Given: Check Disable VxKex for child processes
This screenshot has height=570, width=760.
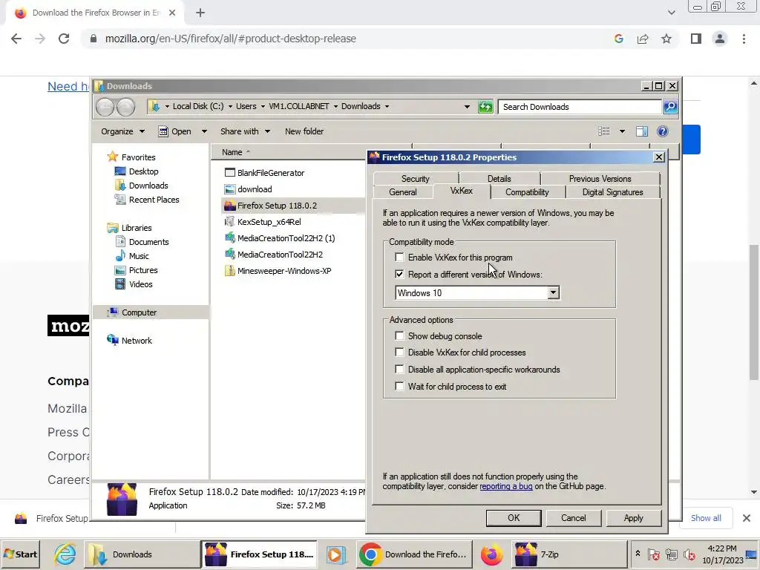Looking at the screenshot, I should click(x=399, y=353).
